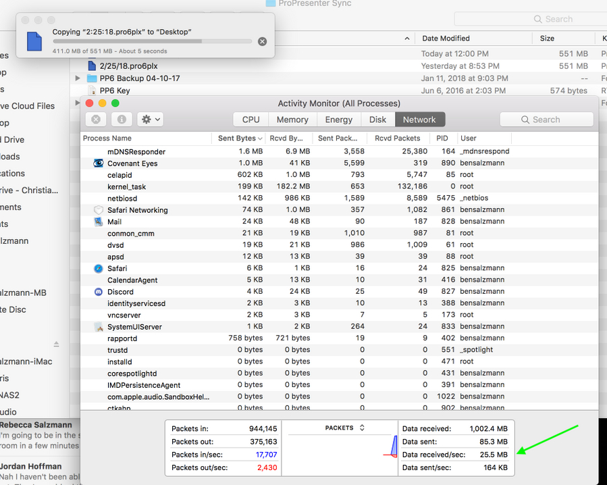
Task: Sort by Sent Bytes column header
Action: pyautogui.click(x=240, y=138)
